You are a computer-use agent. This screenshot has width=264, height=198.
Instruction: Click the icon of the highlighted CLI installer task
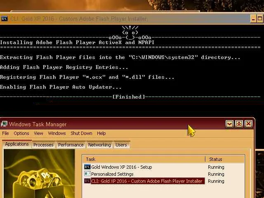coord(87,181)
